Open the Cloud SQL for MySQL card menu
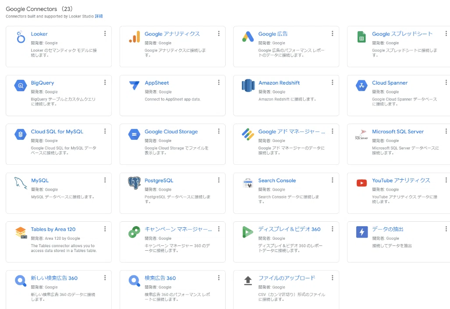Screen dimensions: 450x309 tap(105, 131)
